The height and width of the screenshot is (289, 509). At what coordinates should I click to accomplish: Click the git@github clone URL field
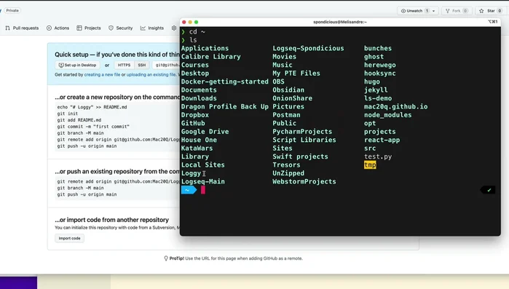(166, 65)
